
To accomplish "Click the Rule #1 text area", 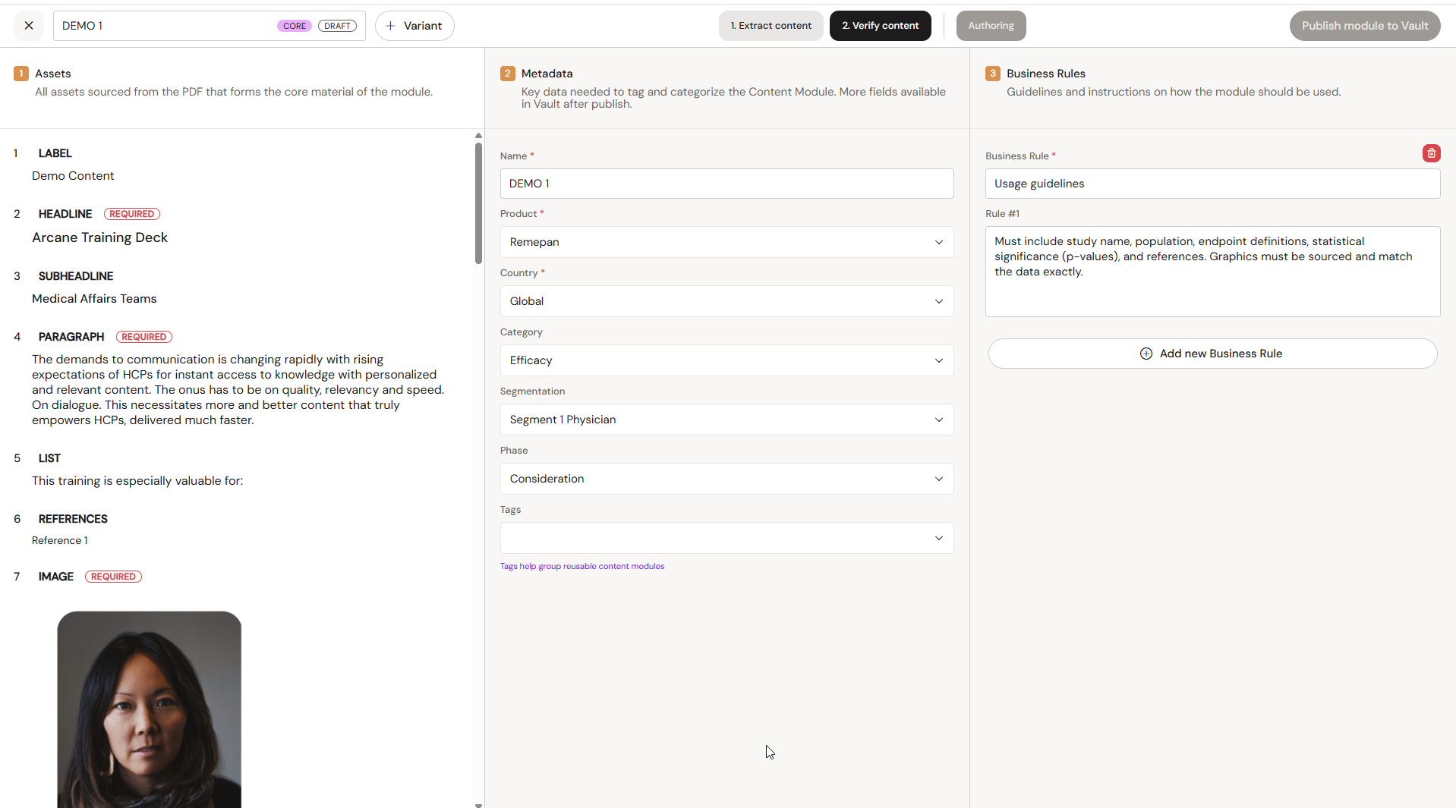I will (x=1212, y=272).
